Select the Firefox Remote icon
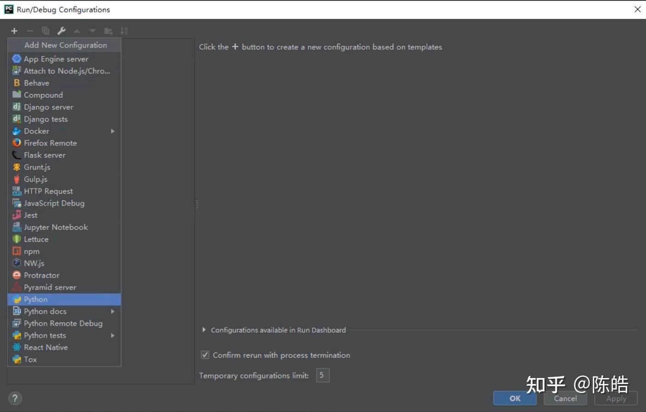 point(17,143)
